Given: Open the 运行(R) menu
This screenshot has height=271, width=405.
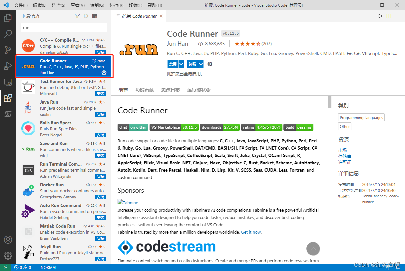Looking at the screenshot, I should [116, 5].
